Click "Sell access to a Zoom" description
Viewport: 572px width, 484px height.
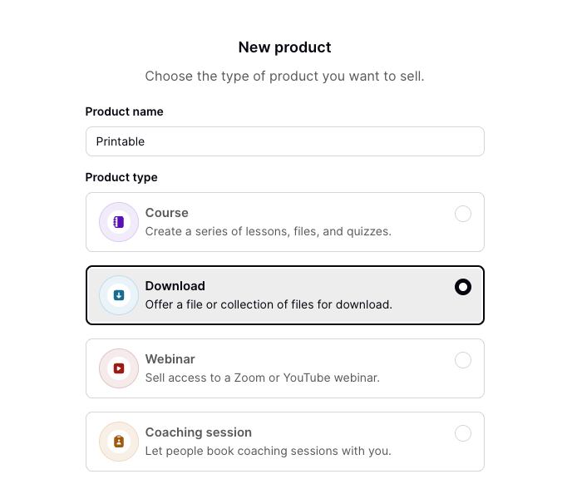[262, 378]
